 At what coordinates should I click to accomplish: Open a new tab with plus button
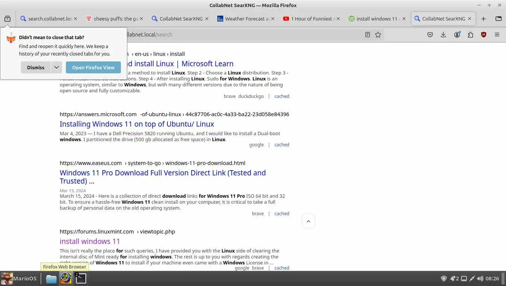pos(483,19)
